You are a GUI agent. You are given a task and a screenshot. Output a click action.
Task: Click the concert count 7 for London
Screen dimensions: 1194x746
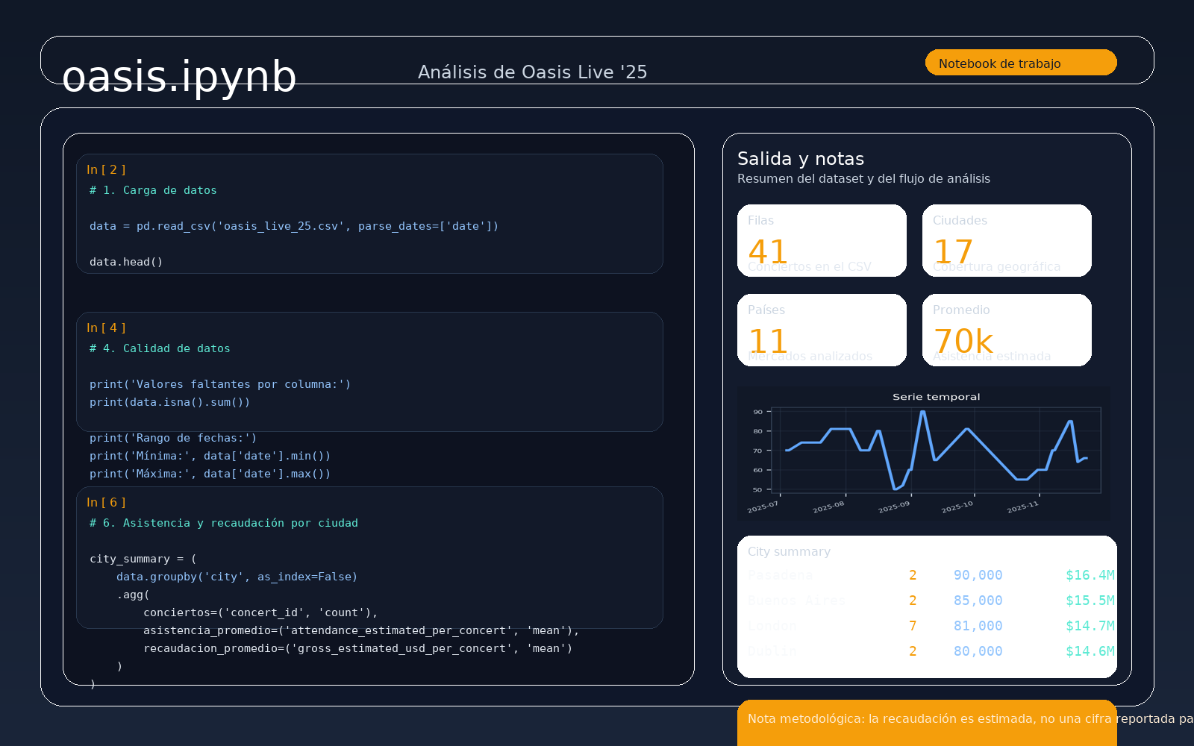pos(913,626)
